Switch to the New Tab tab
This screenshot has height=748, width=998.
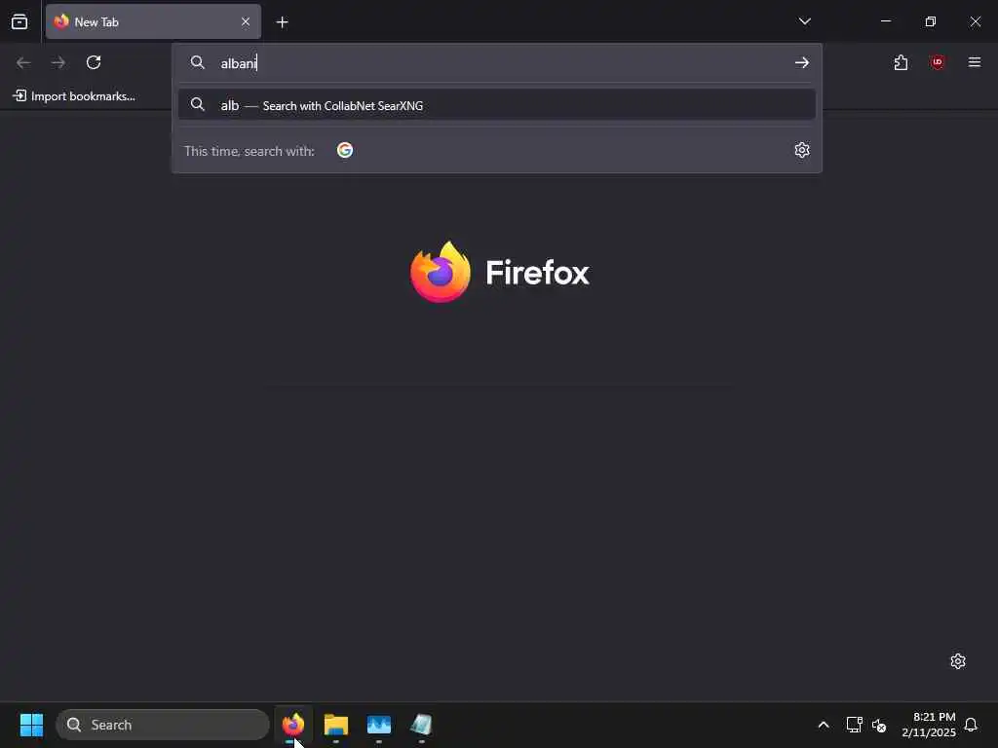click(153, 21)
